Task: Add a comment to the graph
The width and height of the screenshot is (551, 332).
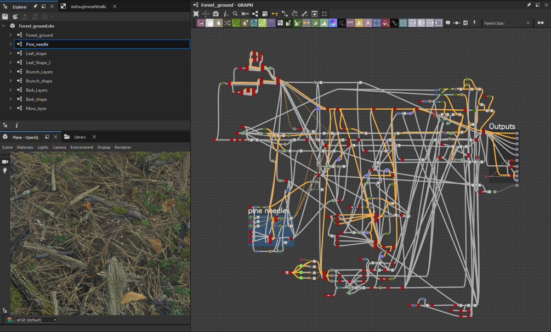Action: [x=448, y=23]
